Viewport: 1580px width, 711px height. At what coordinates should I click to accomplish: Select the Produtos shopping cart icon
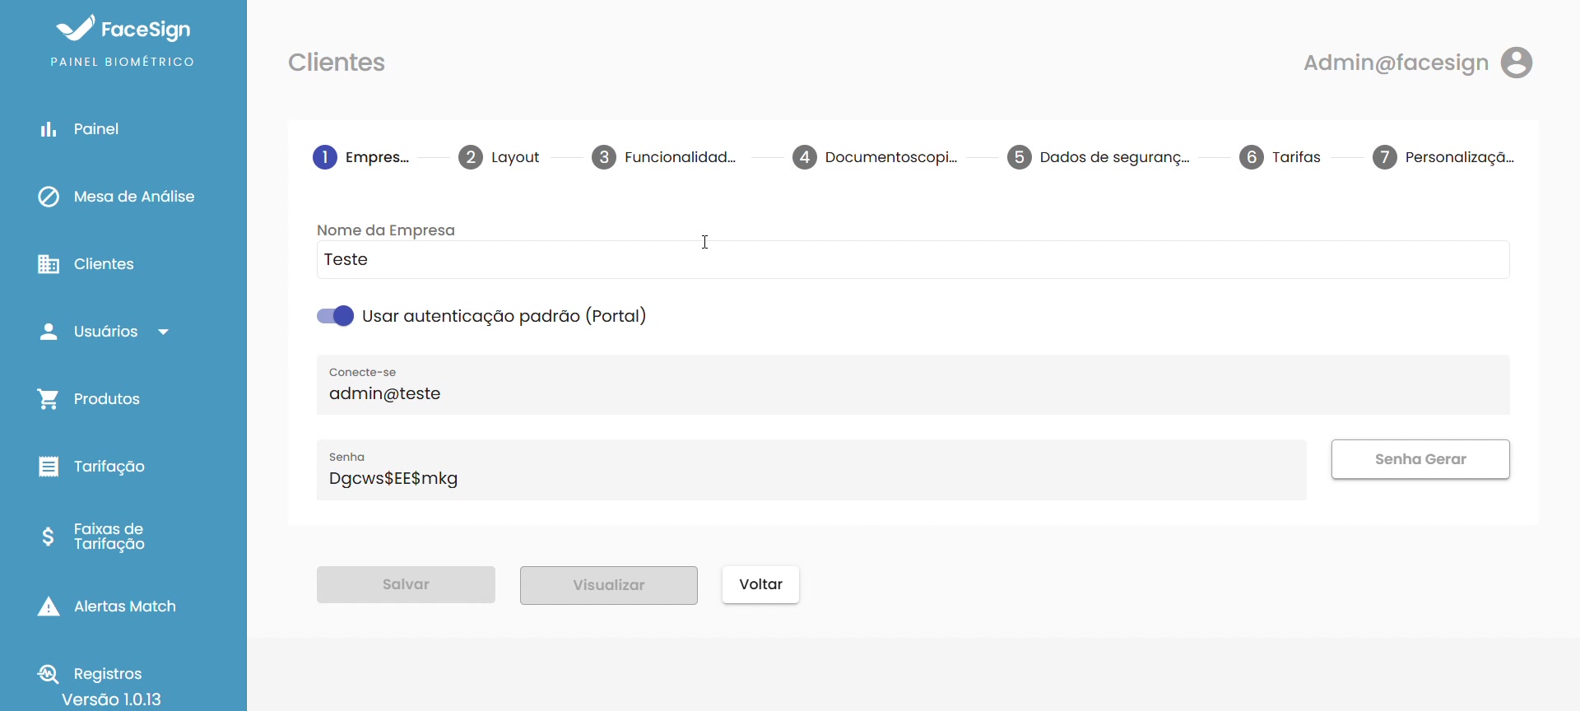tap(49, 399)
